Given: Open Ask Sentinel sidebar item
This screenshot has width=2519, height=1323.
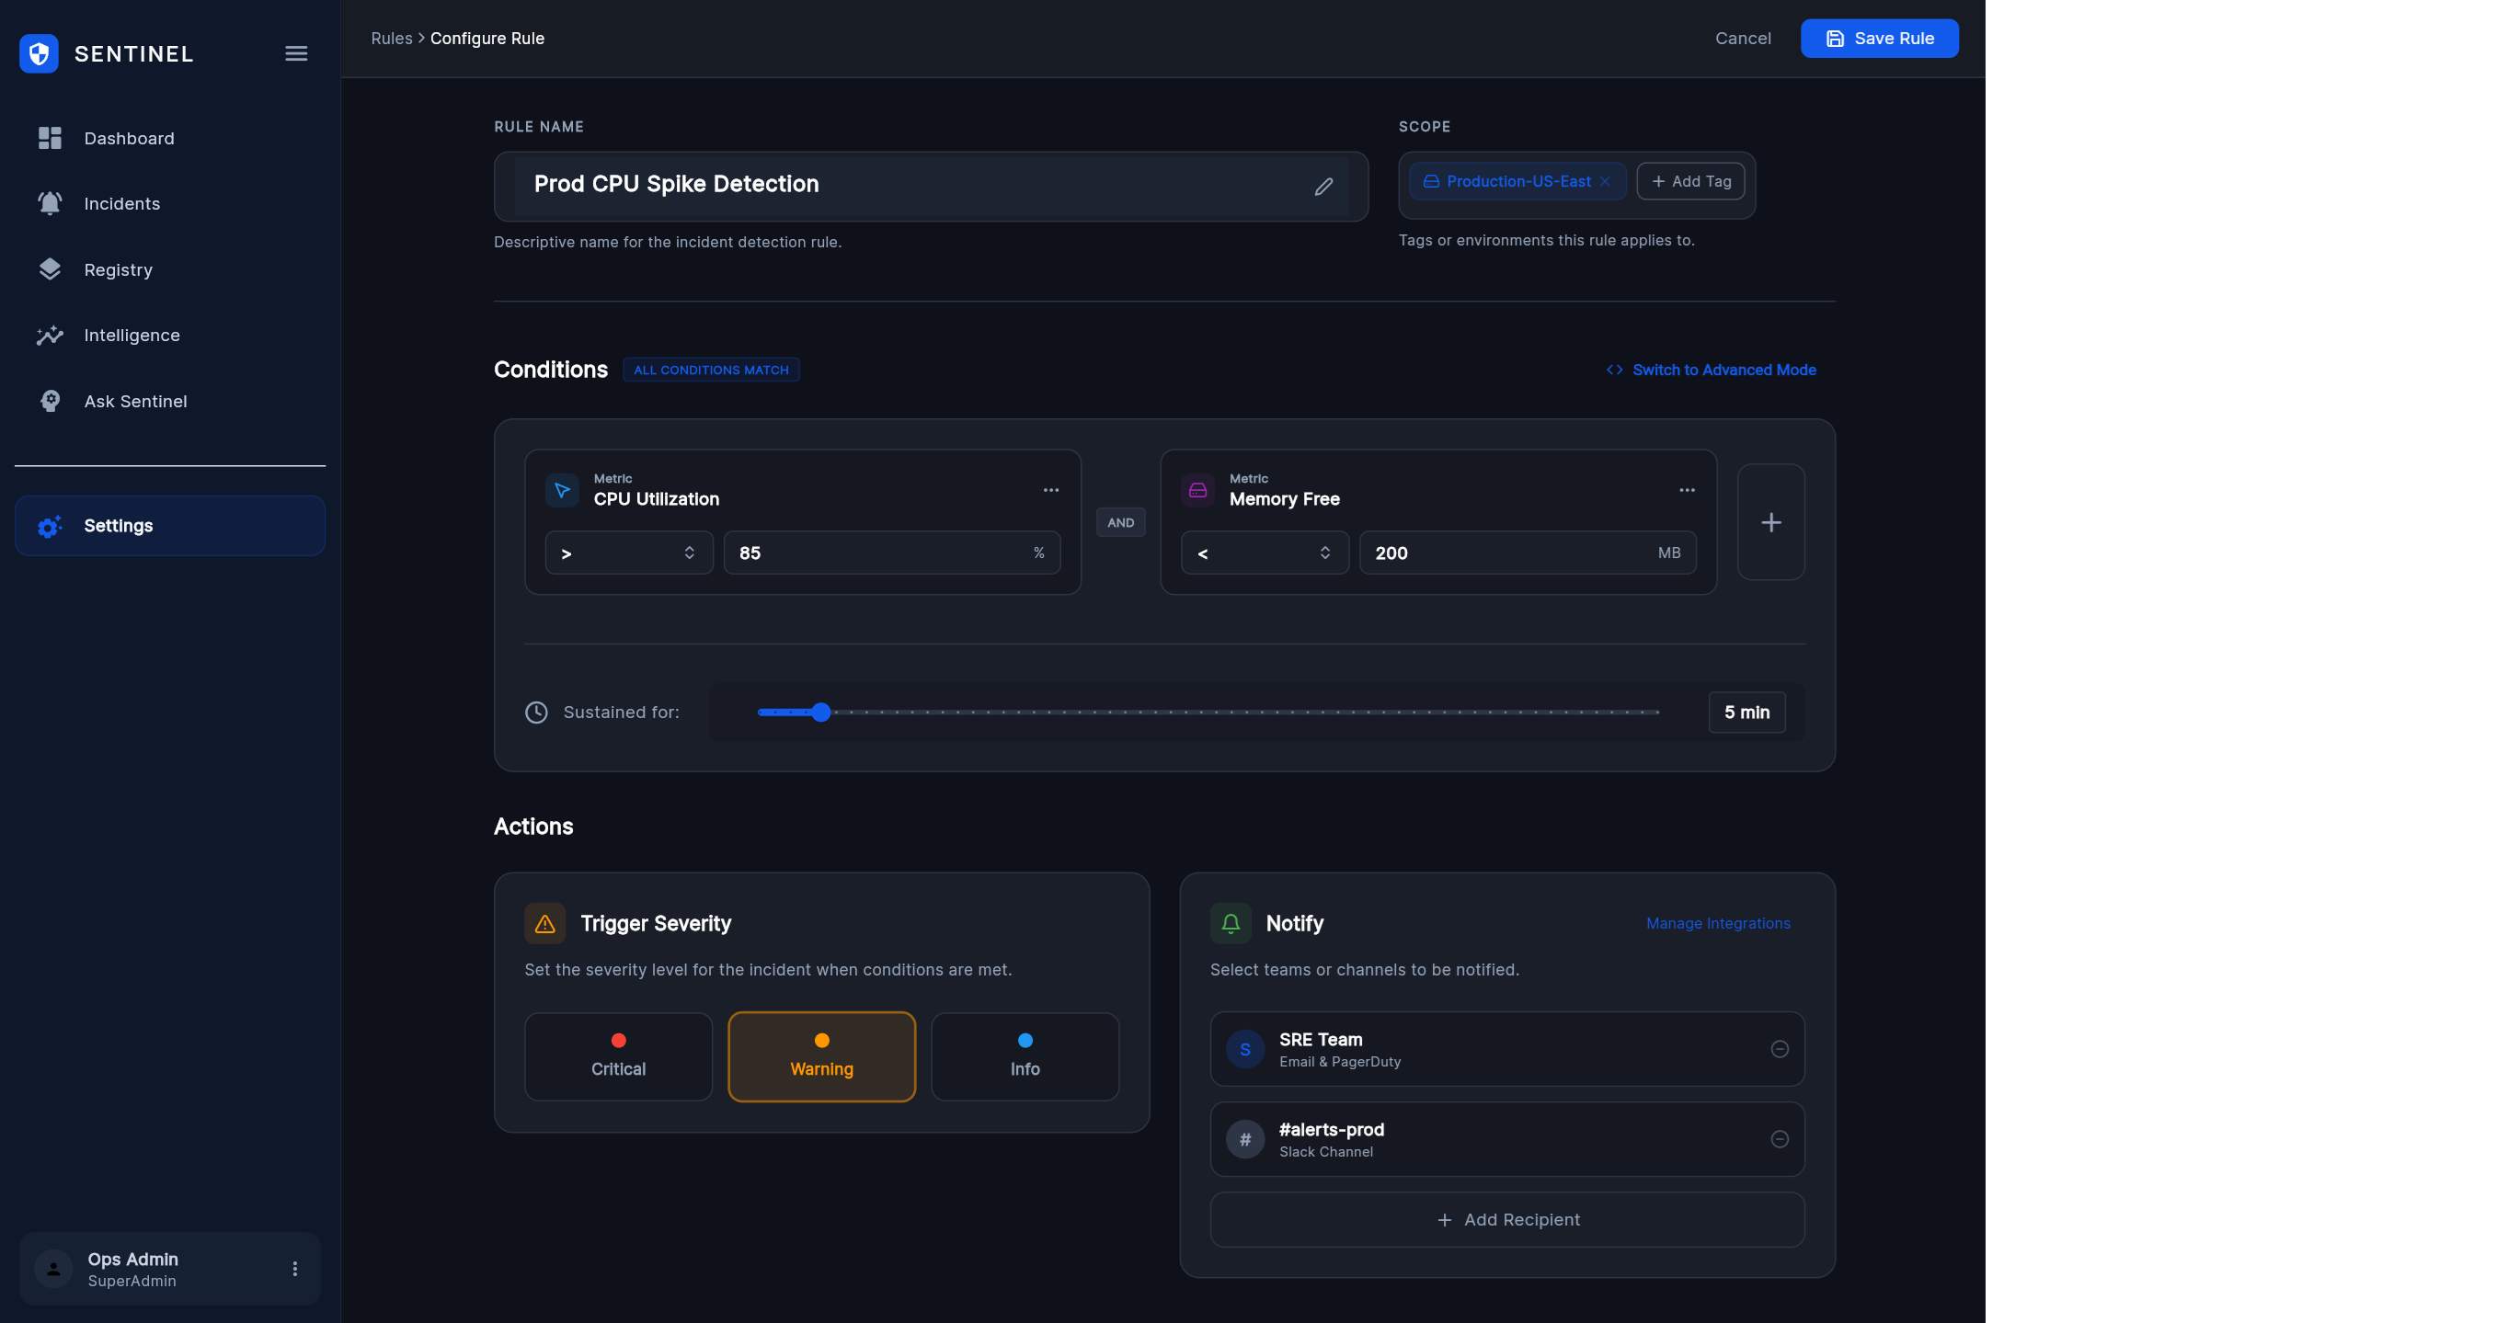Looking at the screenshot, I should coord(135,401).
